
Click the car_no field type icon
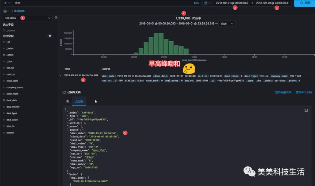(x=4, y=68)
